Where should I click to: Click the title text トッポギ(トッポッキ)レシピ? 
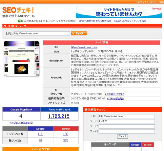point(97,51)
